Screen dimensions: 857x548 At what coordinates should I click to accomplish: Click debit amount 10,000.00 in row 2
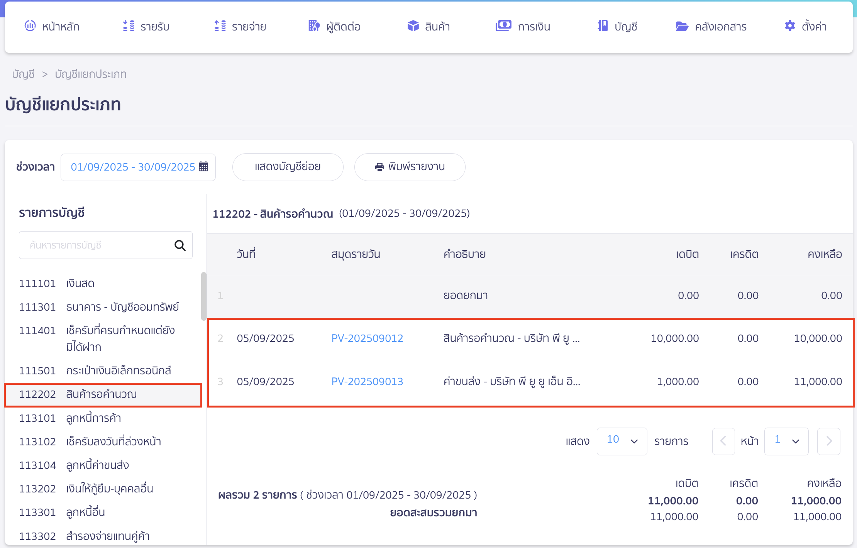tap(674, 338)
